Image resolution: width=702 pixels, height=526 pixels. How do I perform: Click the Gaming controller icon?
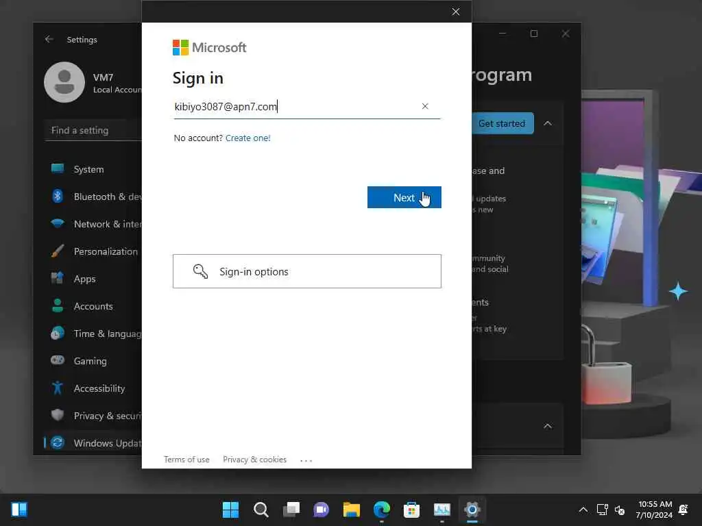58,360
